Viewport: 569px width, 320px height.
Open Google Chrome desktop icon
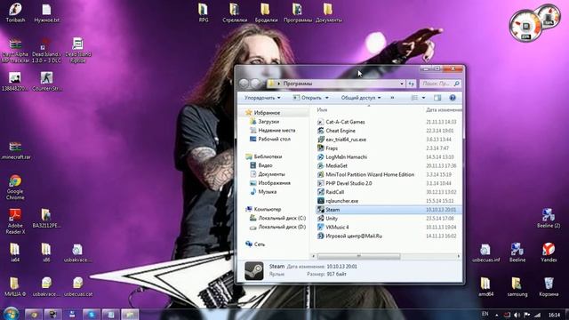coord(15,188)
